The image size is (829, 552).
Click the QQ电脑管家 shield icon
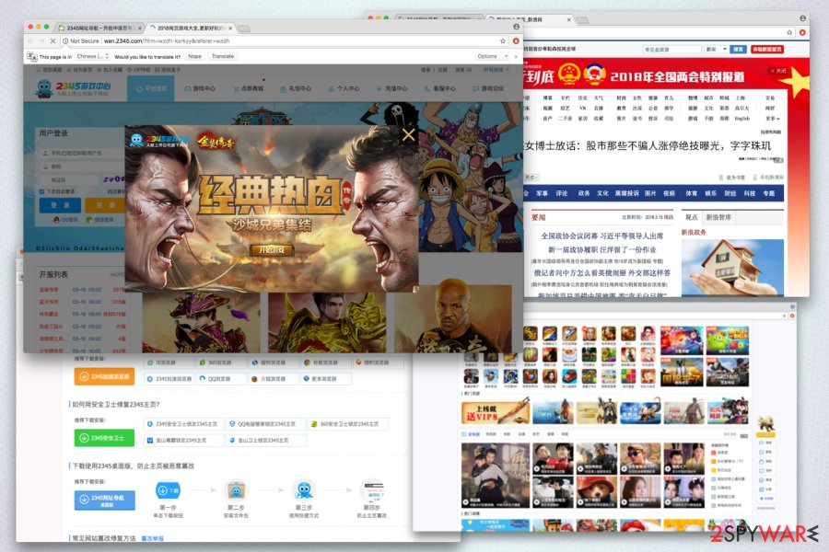point(231,423)
